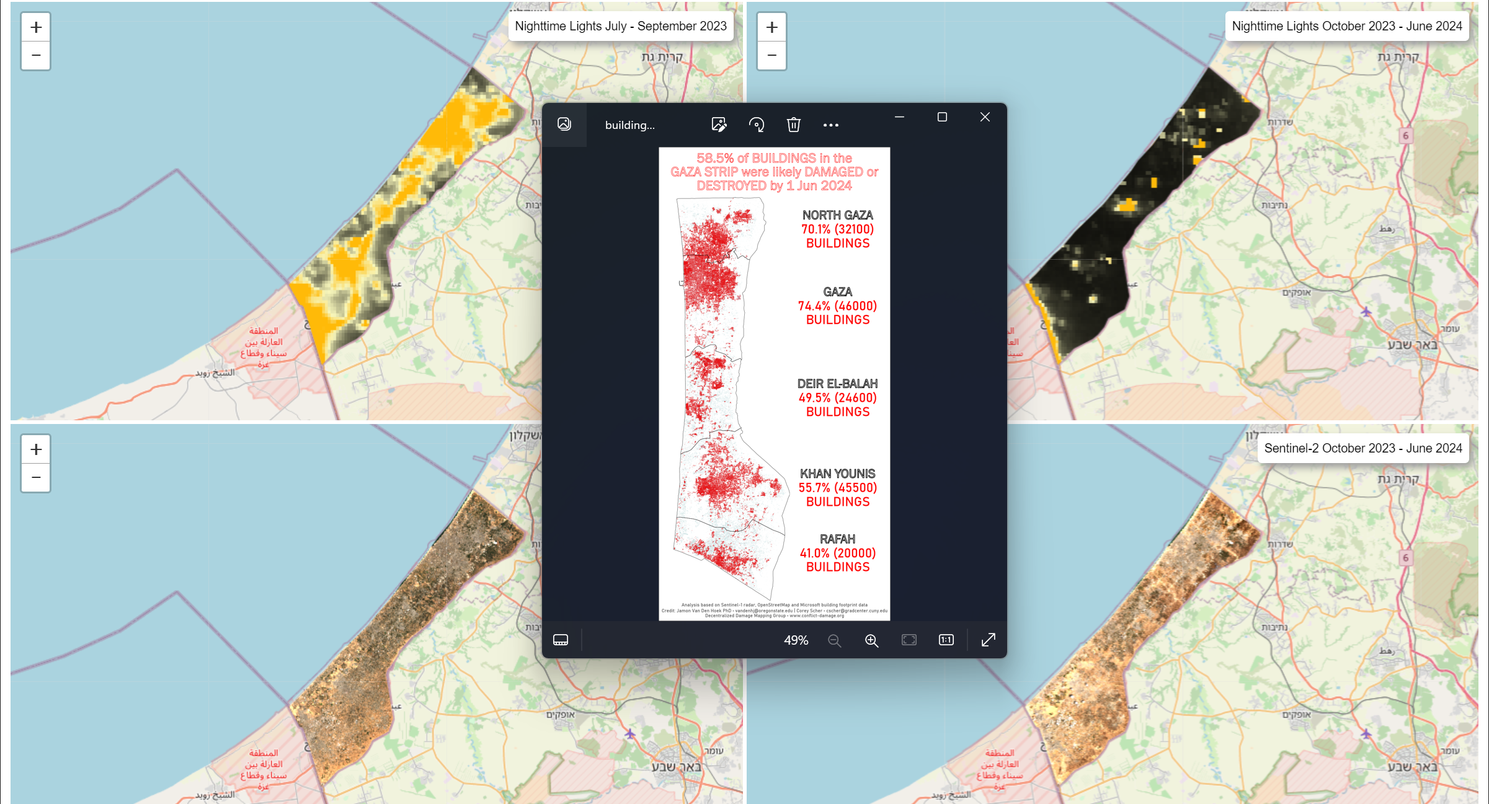Enter full screen in Photos viewer

point(989,640)
